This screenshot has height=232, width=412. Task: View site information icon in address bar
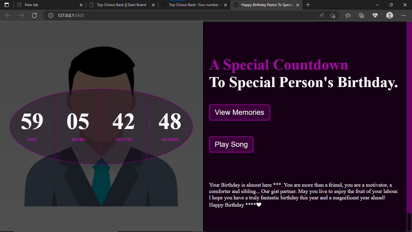51,15
